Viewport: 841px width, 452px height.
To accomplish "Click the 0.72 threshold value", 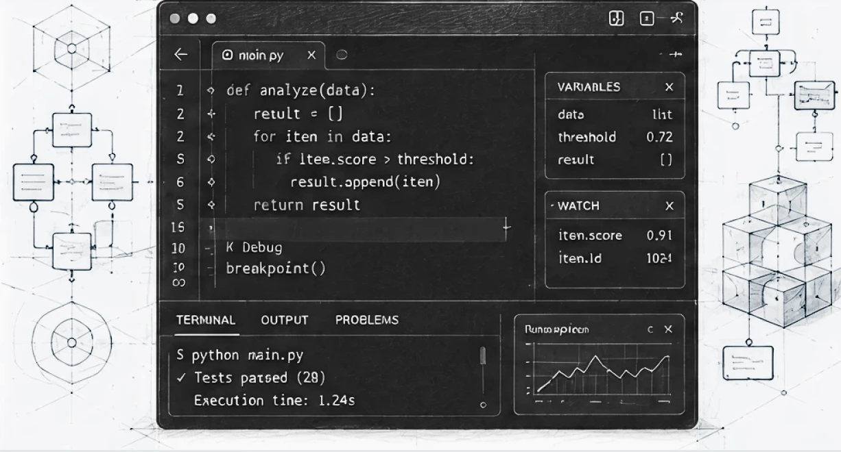I will tap(660, 137).
